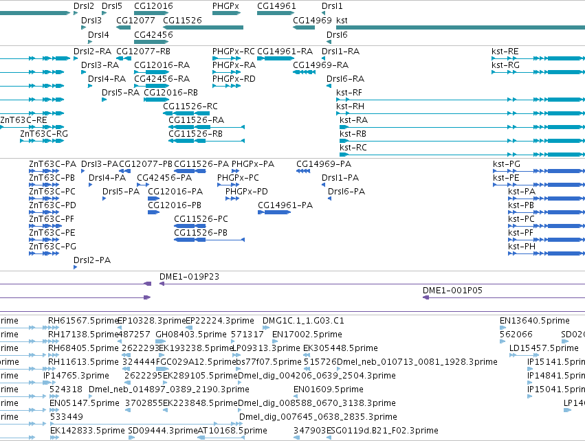Click the kst-RC transcript label
This screenshot has height=441, width=585.
(353, 147)
